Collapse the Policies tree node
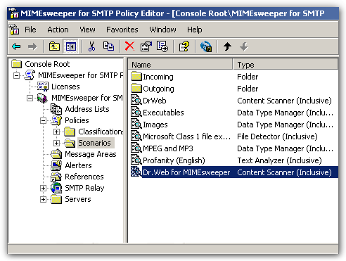Image resolution: width=346 pixels, height=261 pixels. tap(43, 120)
